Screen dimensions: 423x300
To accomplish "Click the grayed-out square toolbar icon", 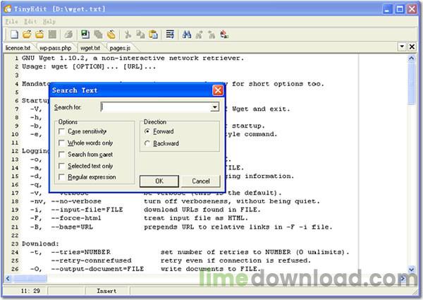I will click(x=52, y=35).
